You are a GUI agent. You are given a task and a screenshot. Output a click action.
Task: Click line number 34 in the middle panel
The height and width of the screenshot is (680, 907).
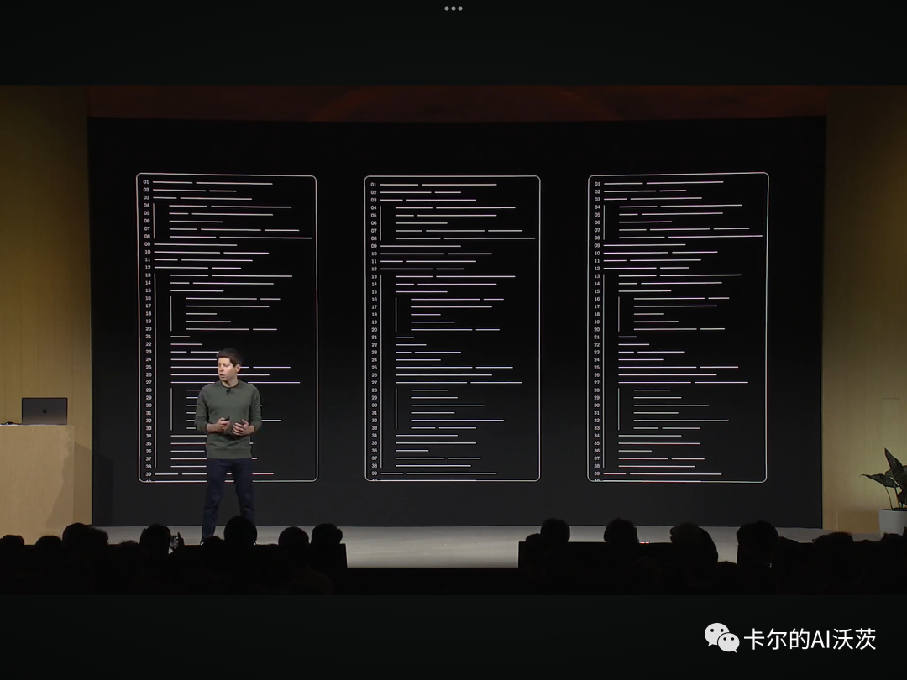(374, 436)
